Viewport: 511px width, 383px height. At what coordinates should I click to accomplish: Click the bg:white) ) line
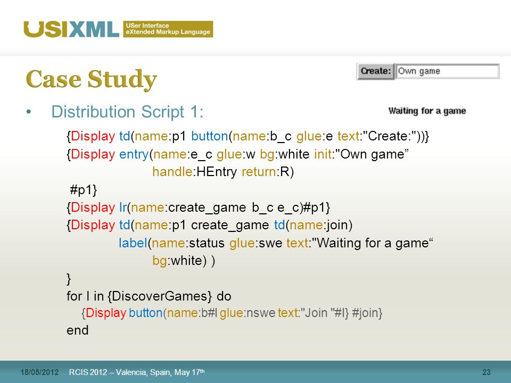184,261
